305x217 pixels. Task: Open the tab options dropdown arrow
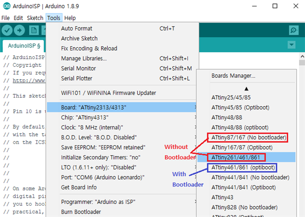[x=291, y=45]
